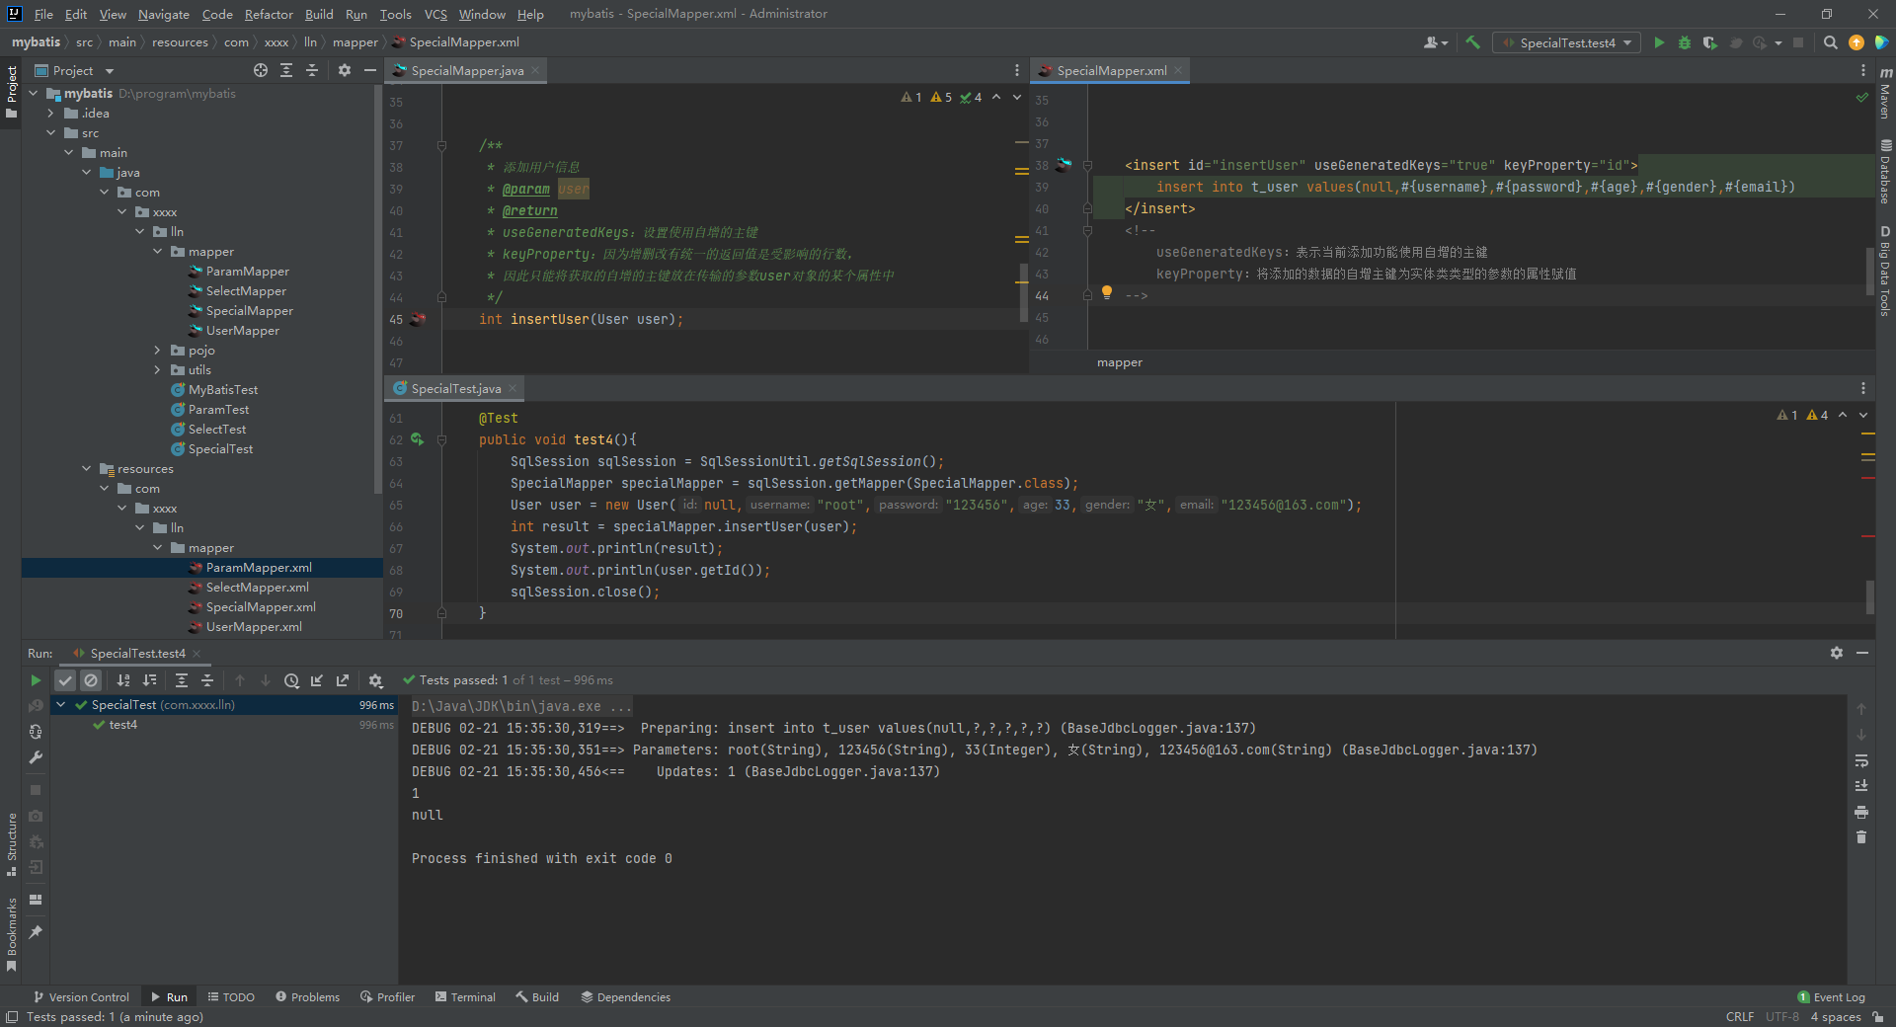Rerun the test in the Run panel
Image resolution: width=1896 pixels, height=1027 pixels.
(x=36, y=680)
